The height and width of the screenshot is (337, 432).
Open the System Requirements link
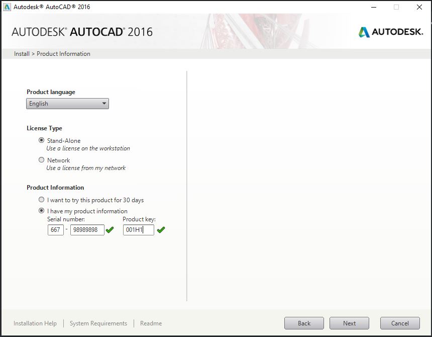(98, 323)
